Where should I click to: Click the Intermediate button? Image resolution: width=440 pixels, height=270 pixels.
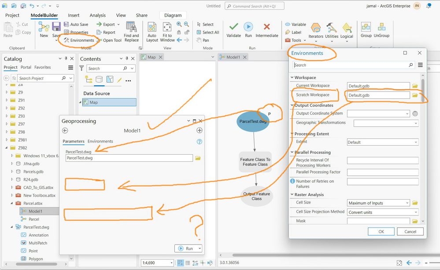[x=267, y=30]
